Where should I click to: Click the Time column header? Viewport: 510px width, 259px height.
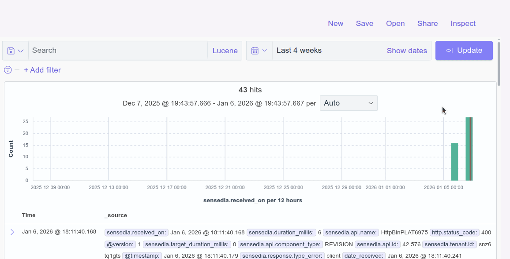pos(29,215)
